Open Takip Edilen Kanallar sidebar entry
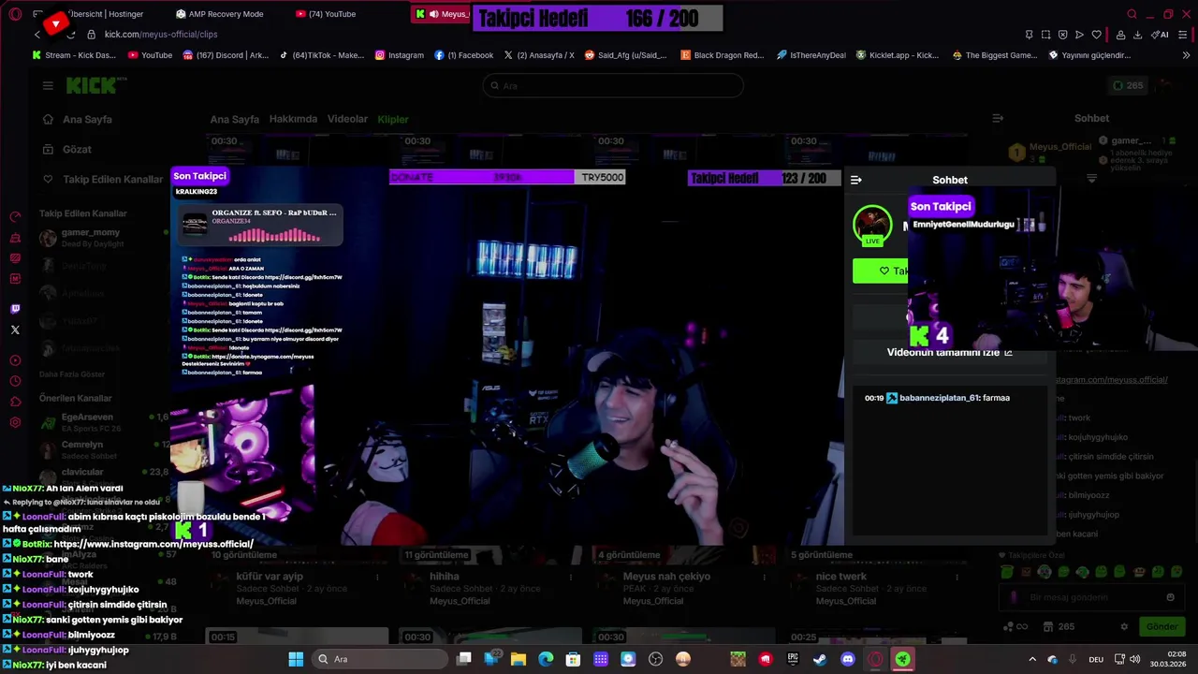The image size is (1198, 674). coord(103,179)
